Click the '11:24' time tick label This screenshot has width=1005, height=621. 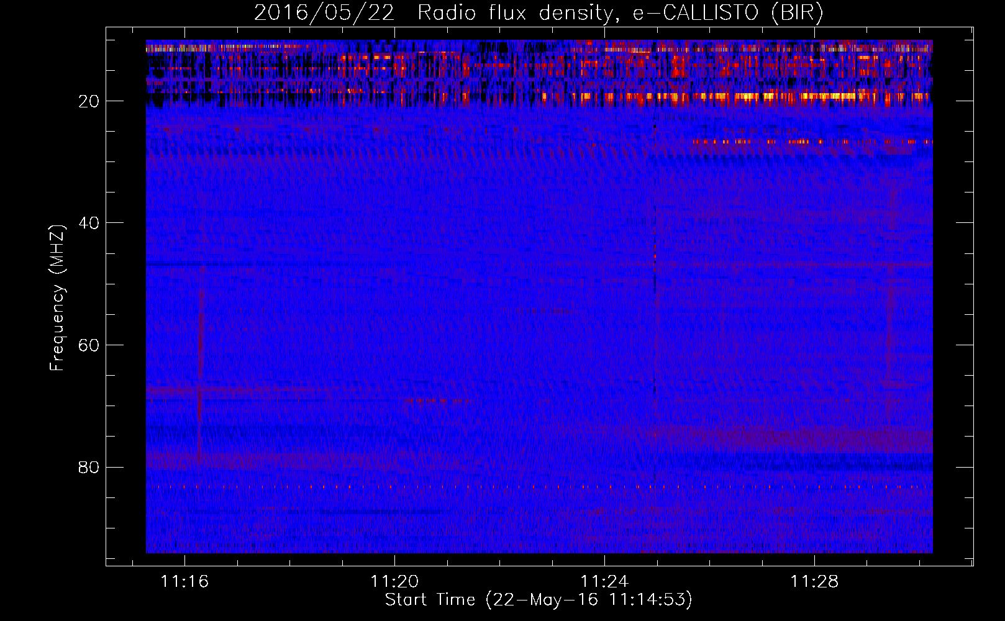tap(604, 582)
